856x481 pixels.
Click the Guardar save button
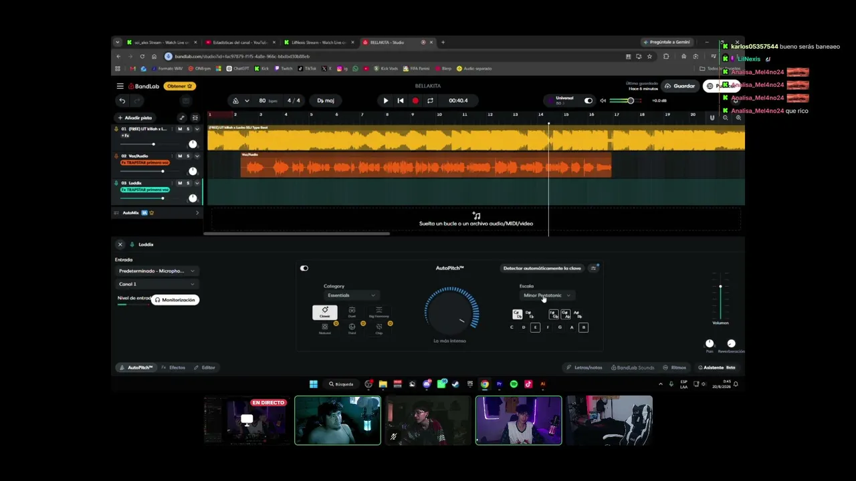point(679,86)
